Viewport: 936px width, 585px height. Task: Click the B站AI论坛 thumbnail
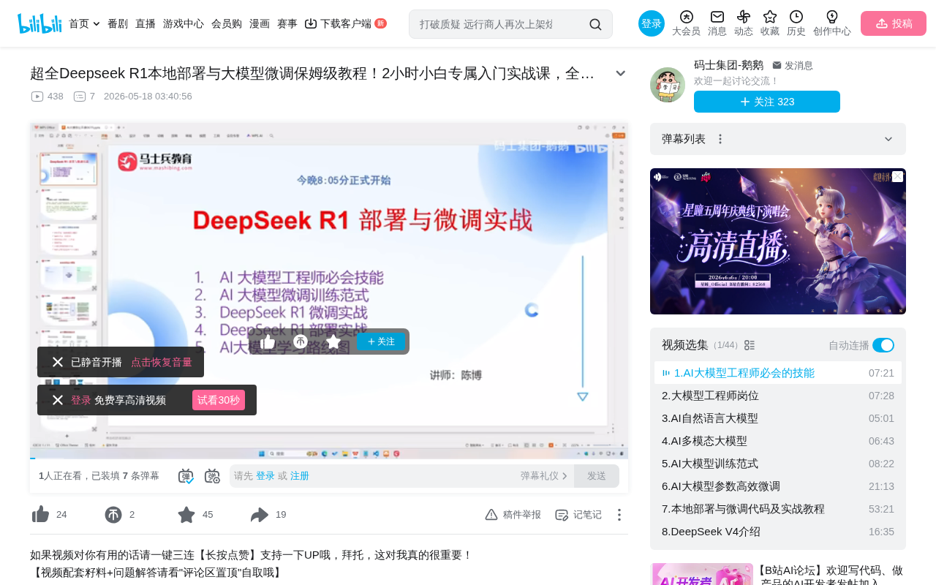[702, 574]
